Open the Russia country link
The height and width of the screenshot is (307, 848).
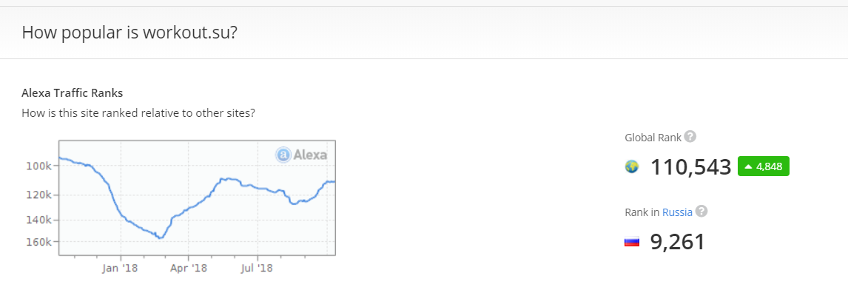coord(677,212)
